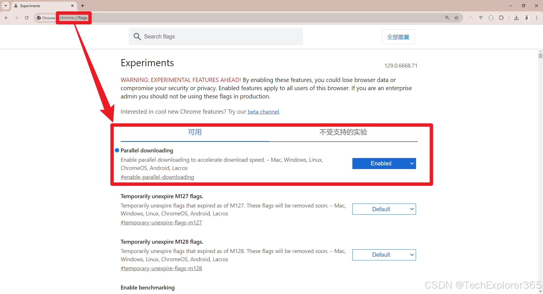The height and width of the screenshot is (294, 543).
Task: Switch to the 可用 tab
Action: coord(195,132)
